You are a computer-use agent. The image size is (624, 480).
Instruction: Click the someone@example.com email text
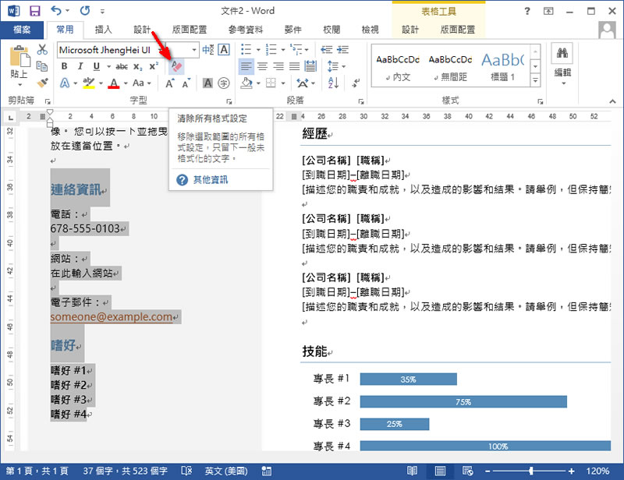[112, 317]
